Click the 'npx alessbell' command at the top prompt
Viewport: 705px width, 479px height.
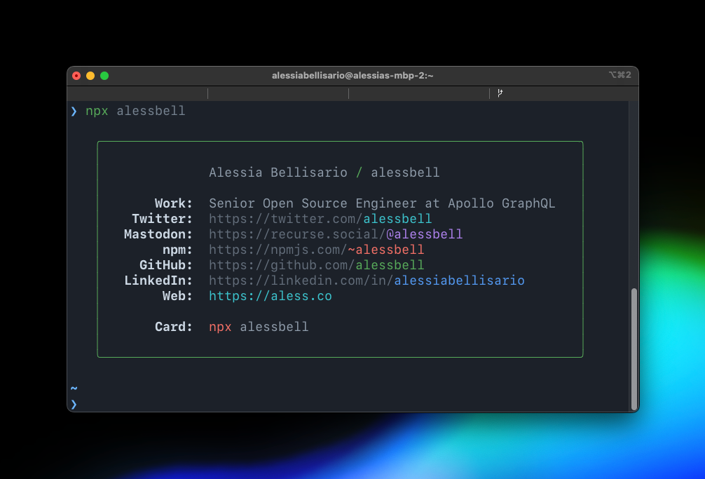click(x=135, y=111)
